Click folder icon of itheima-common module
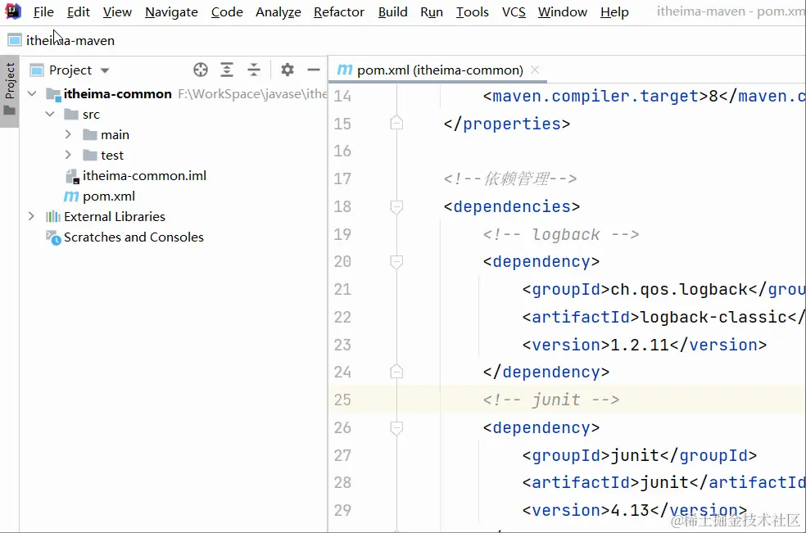 [53, 94]
